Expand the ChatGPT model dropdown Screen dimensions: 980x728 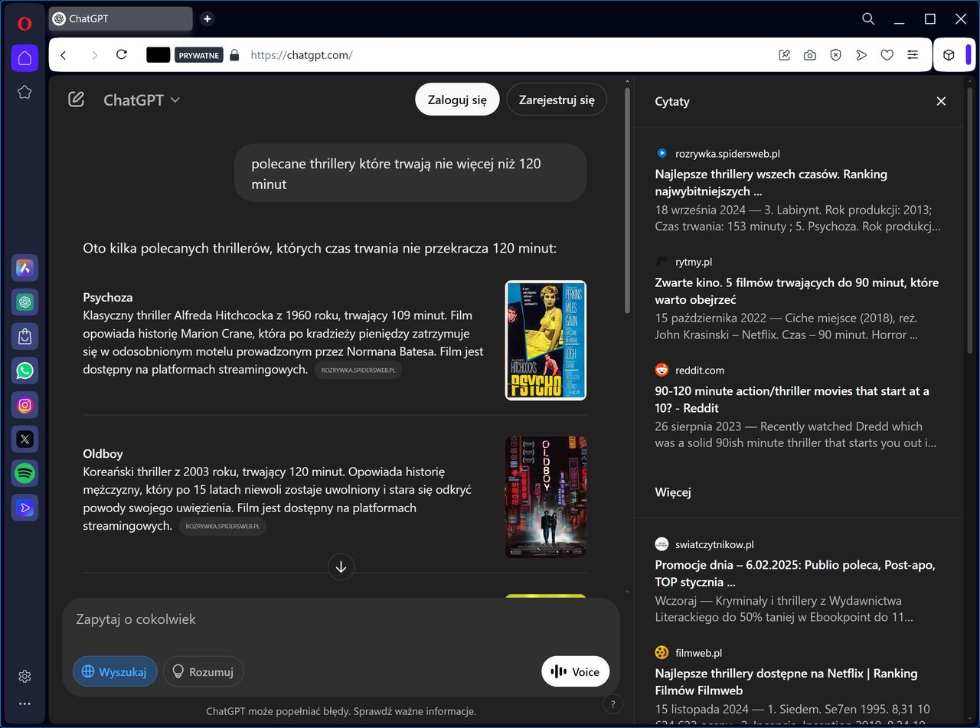(142, 100)
